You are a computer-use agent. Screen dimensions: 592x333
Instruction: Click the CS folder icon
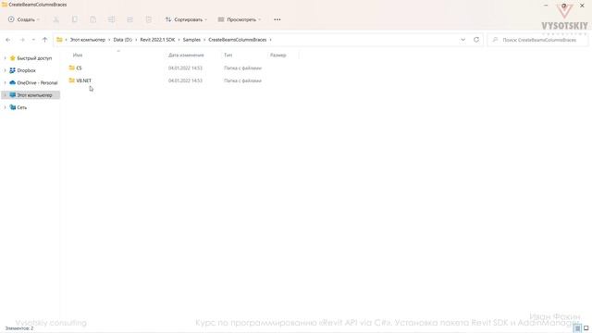[72, 68]
